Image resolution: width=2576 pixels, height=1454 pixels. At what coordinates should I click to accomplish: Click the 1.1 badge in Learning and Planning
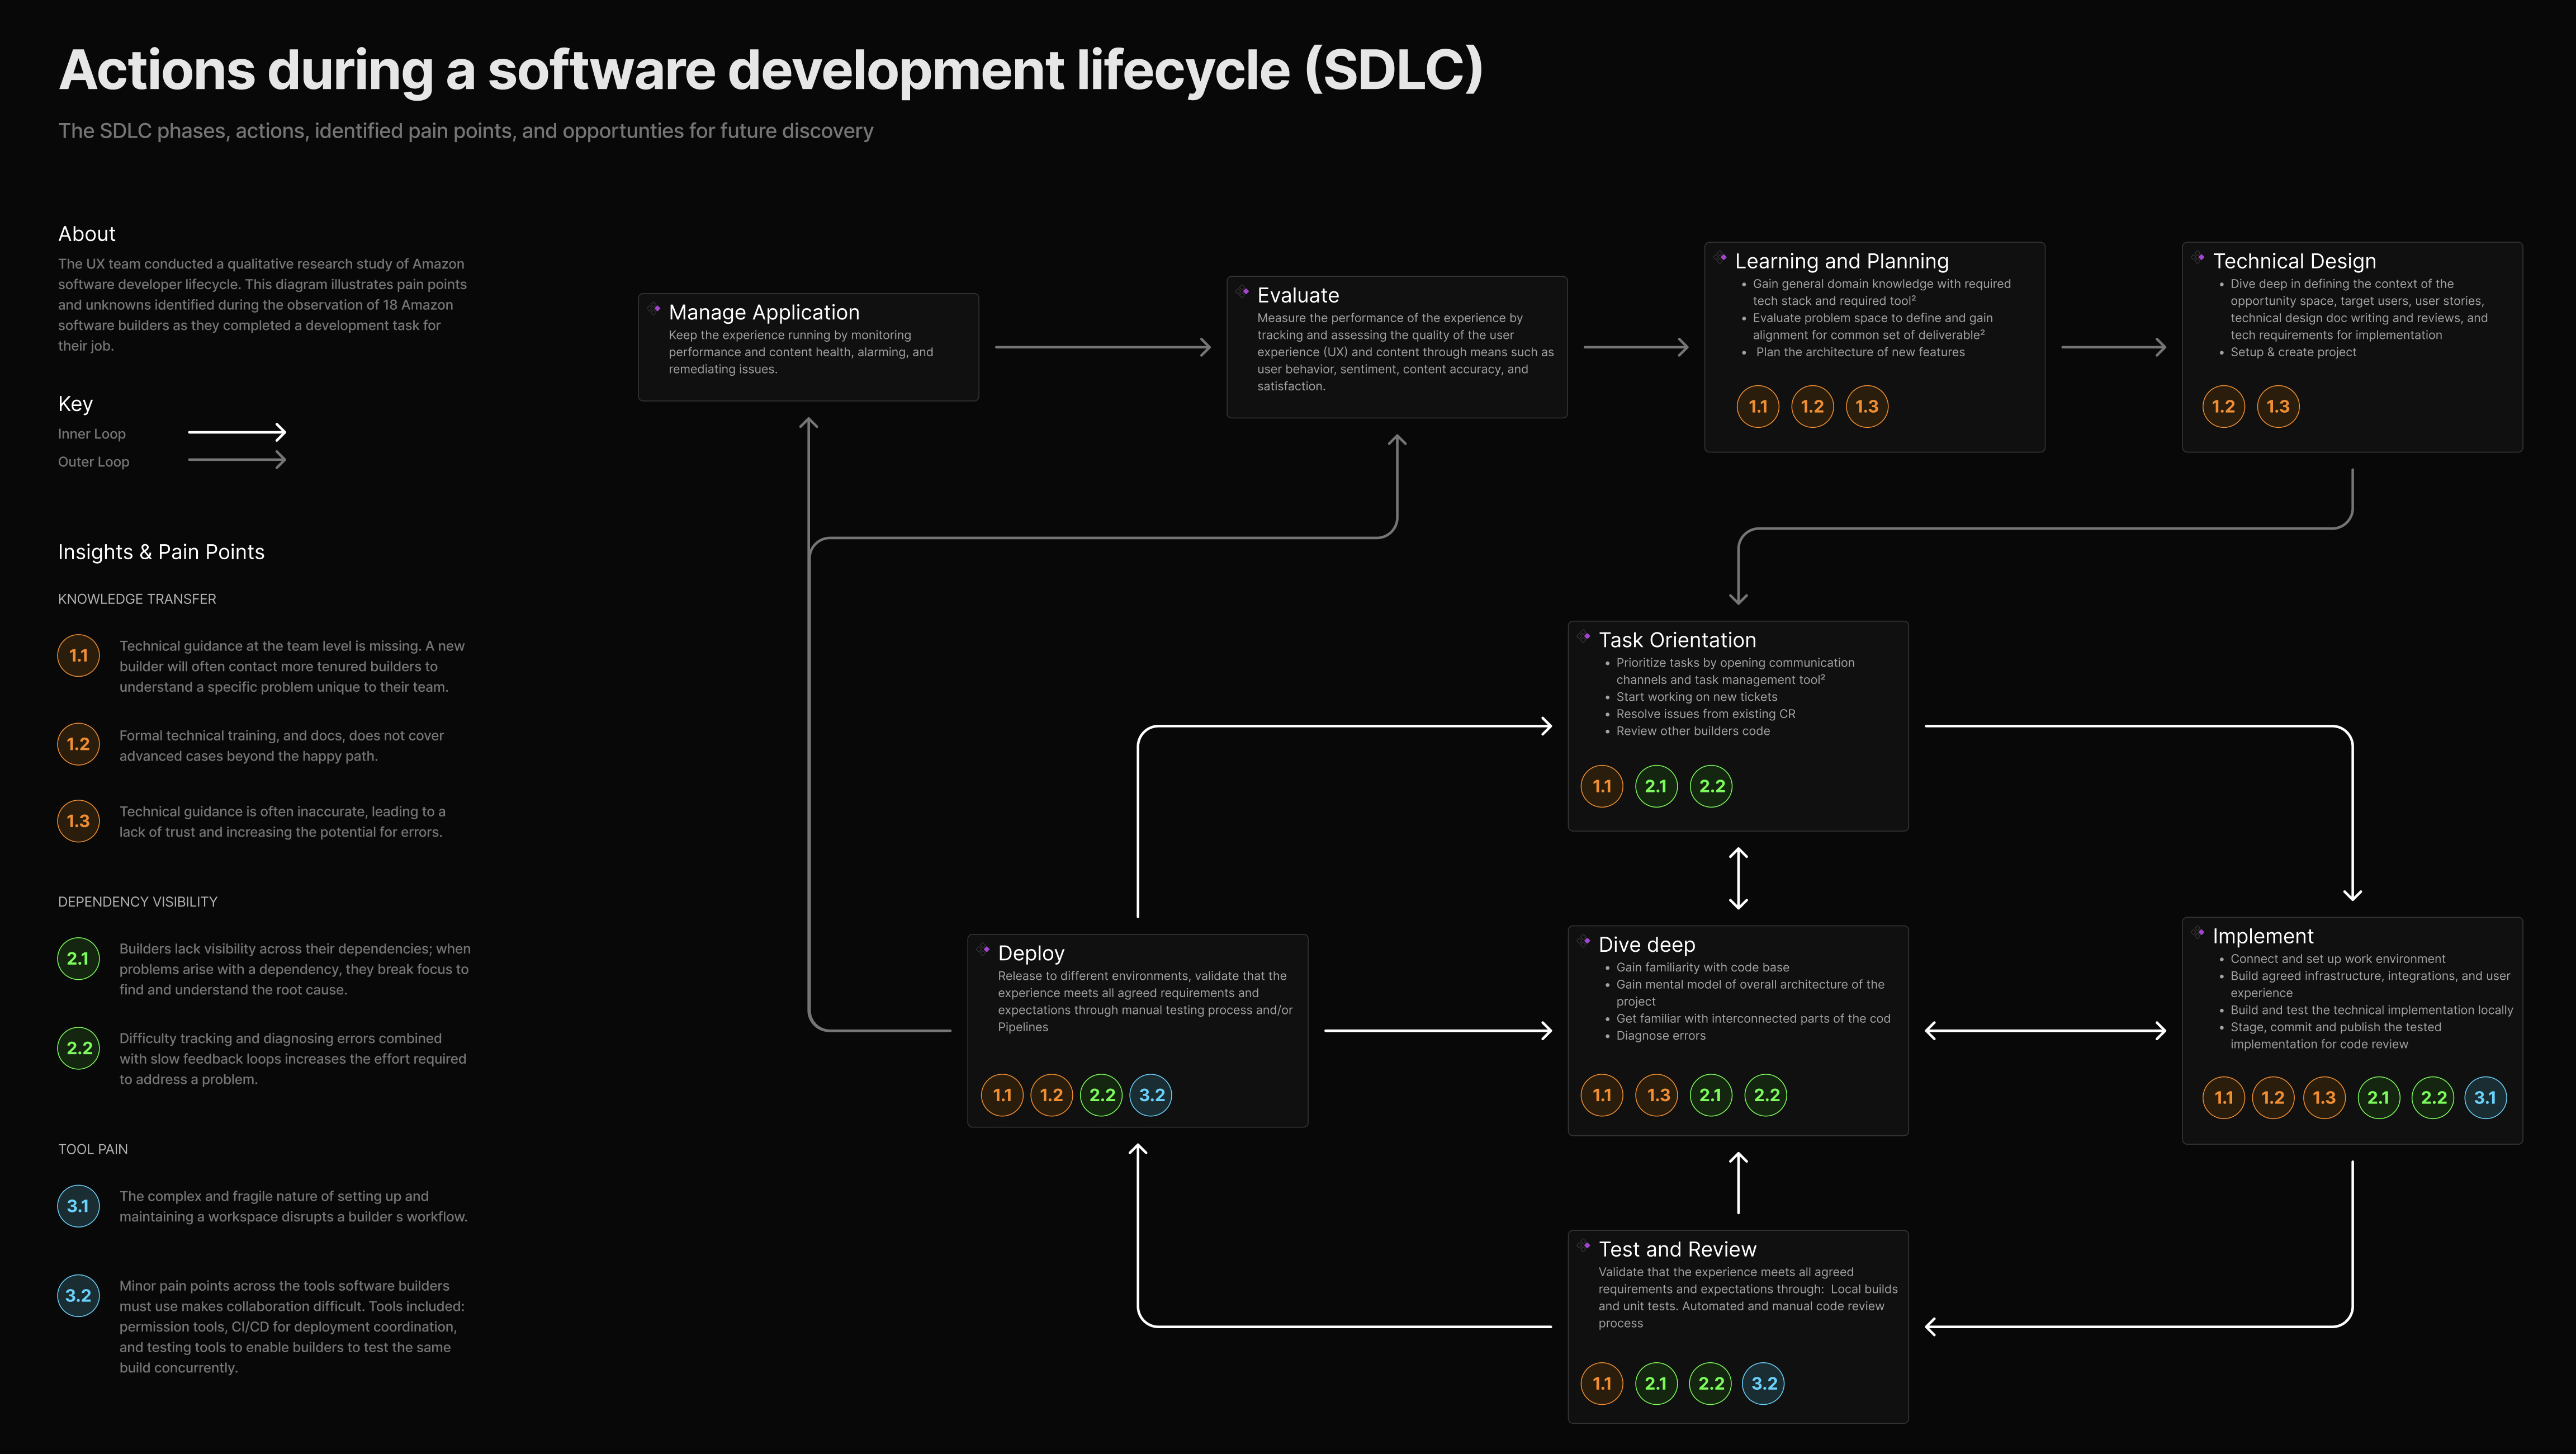[1758, 407]
